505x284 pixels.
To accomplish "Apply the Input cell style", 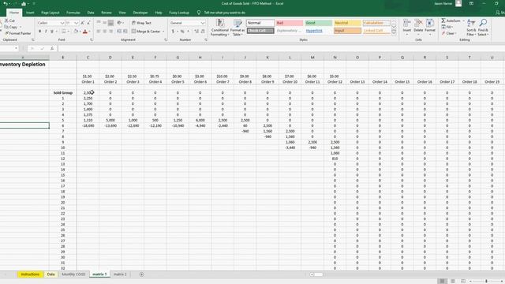I will pos(347,31).
